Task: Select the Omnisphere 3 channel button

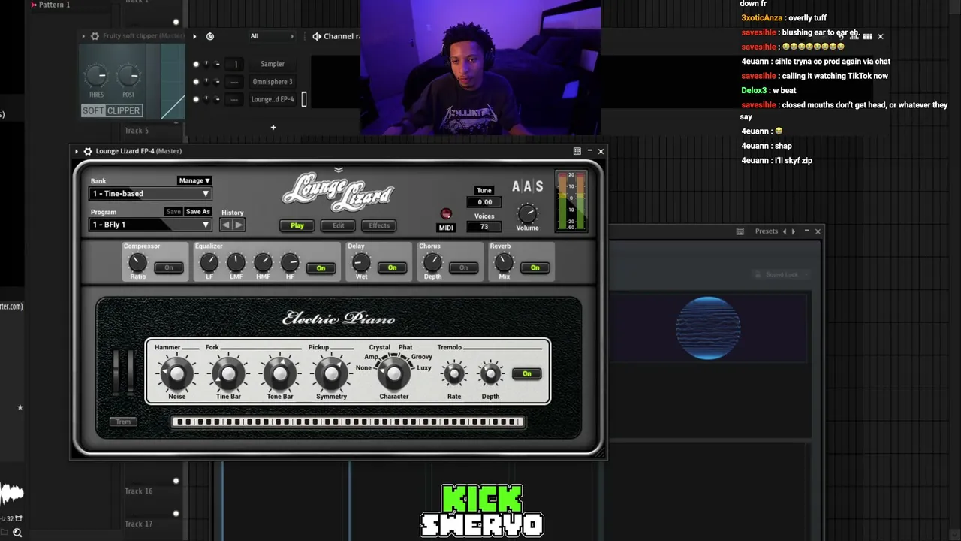Action: pos(273,82)
